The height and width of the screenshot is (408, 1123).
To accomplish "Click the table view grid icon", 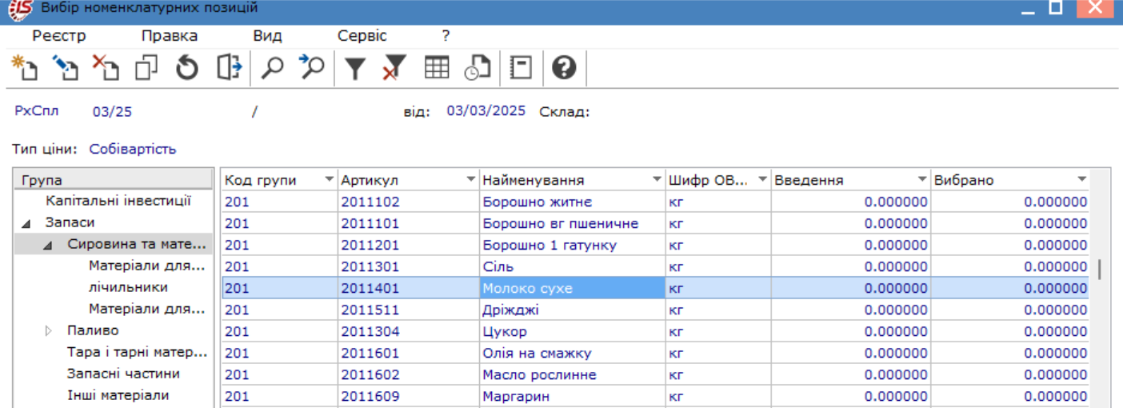I will [437, 68].
